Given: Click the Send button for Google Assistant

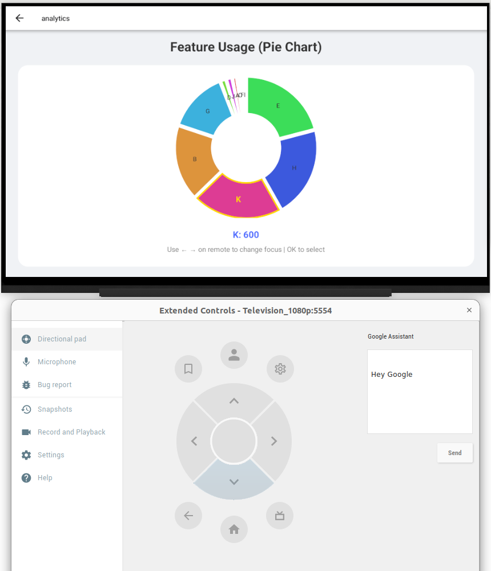Looking at the screenshot, I should pyautogui.click(x=454, y=452).
